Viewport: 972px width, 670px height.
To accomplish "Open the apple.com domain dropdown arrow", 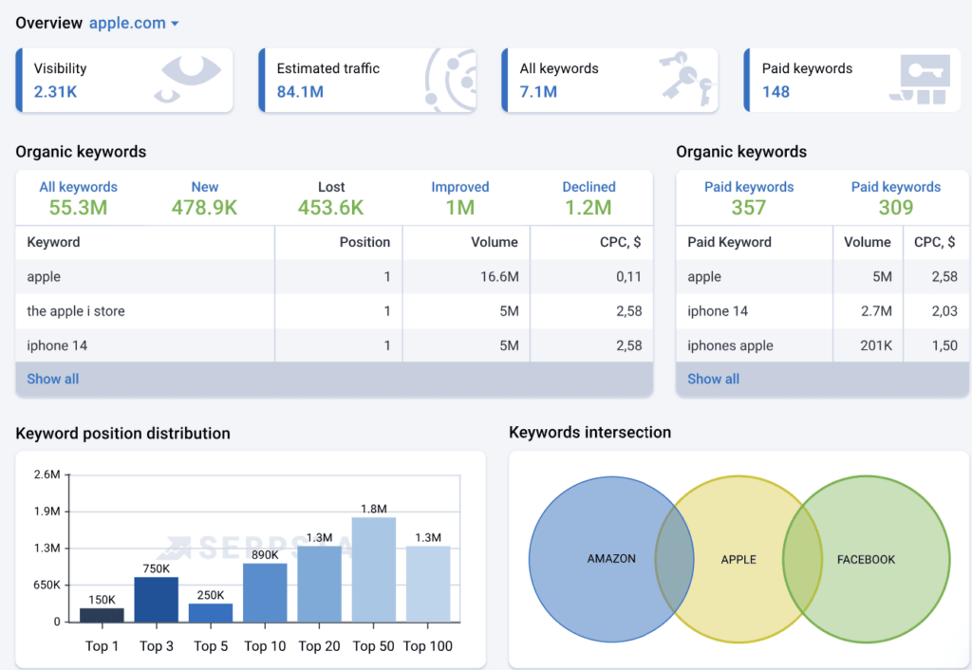I will pos(175,24).
